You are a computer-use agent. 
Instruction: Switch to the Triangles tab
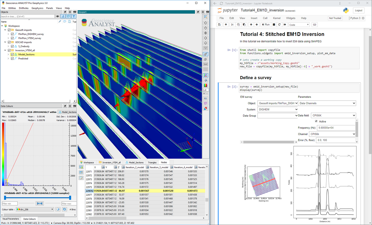(x=152, y=162)
